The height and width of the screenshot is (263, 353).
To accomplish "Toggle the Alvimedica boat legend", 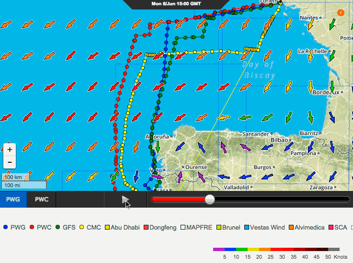I will (x=307, y=227).
